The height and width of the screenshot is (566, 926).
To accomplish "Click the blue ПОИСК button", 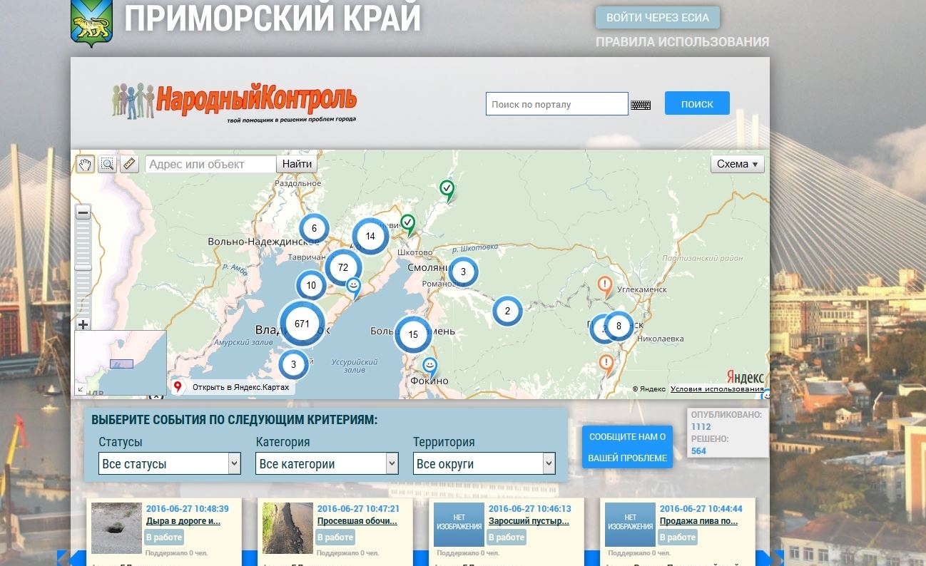I will [x=697, y=103].
